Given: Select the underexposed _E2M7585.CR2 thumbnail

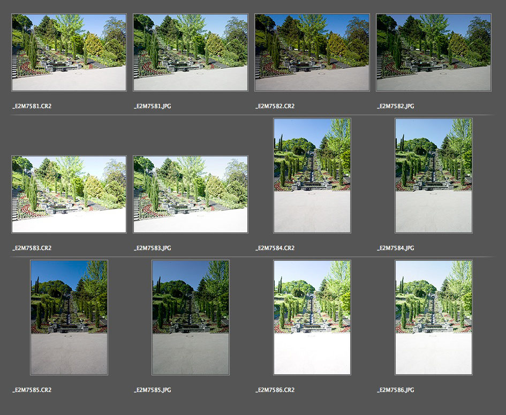Looking at the screenshot, I should [69, 318].
